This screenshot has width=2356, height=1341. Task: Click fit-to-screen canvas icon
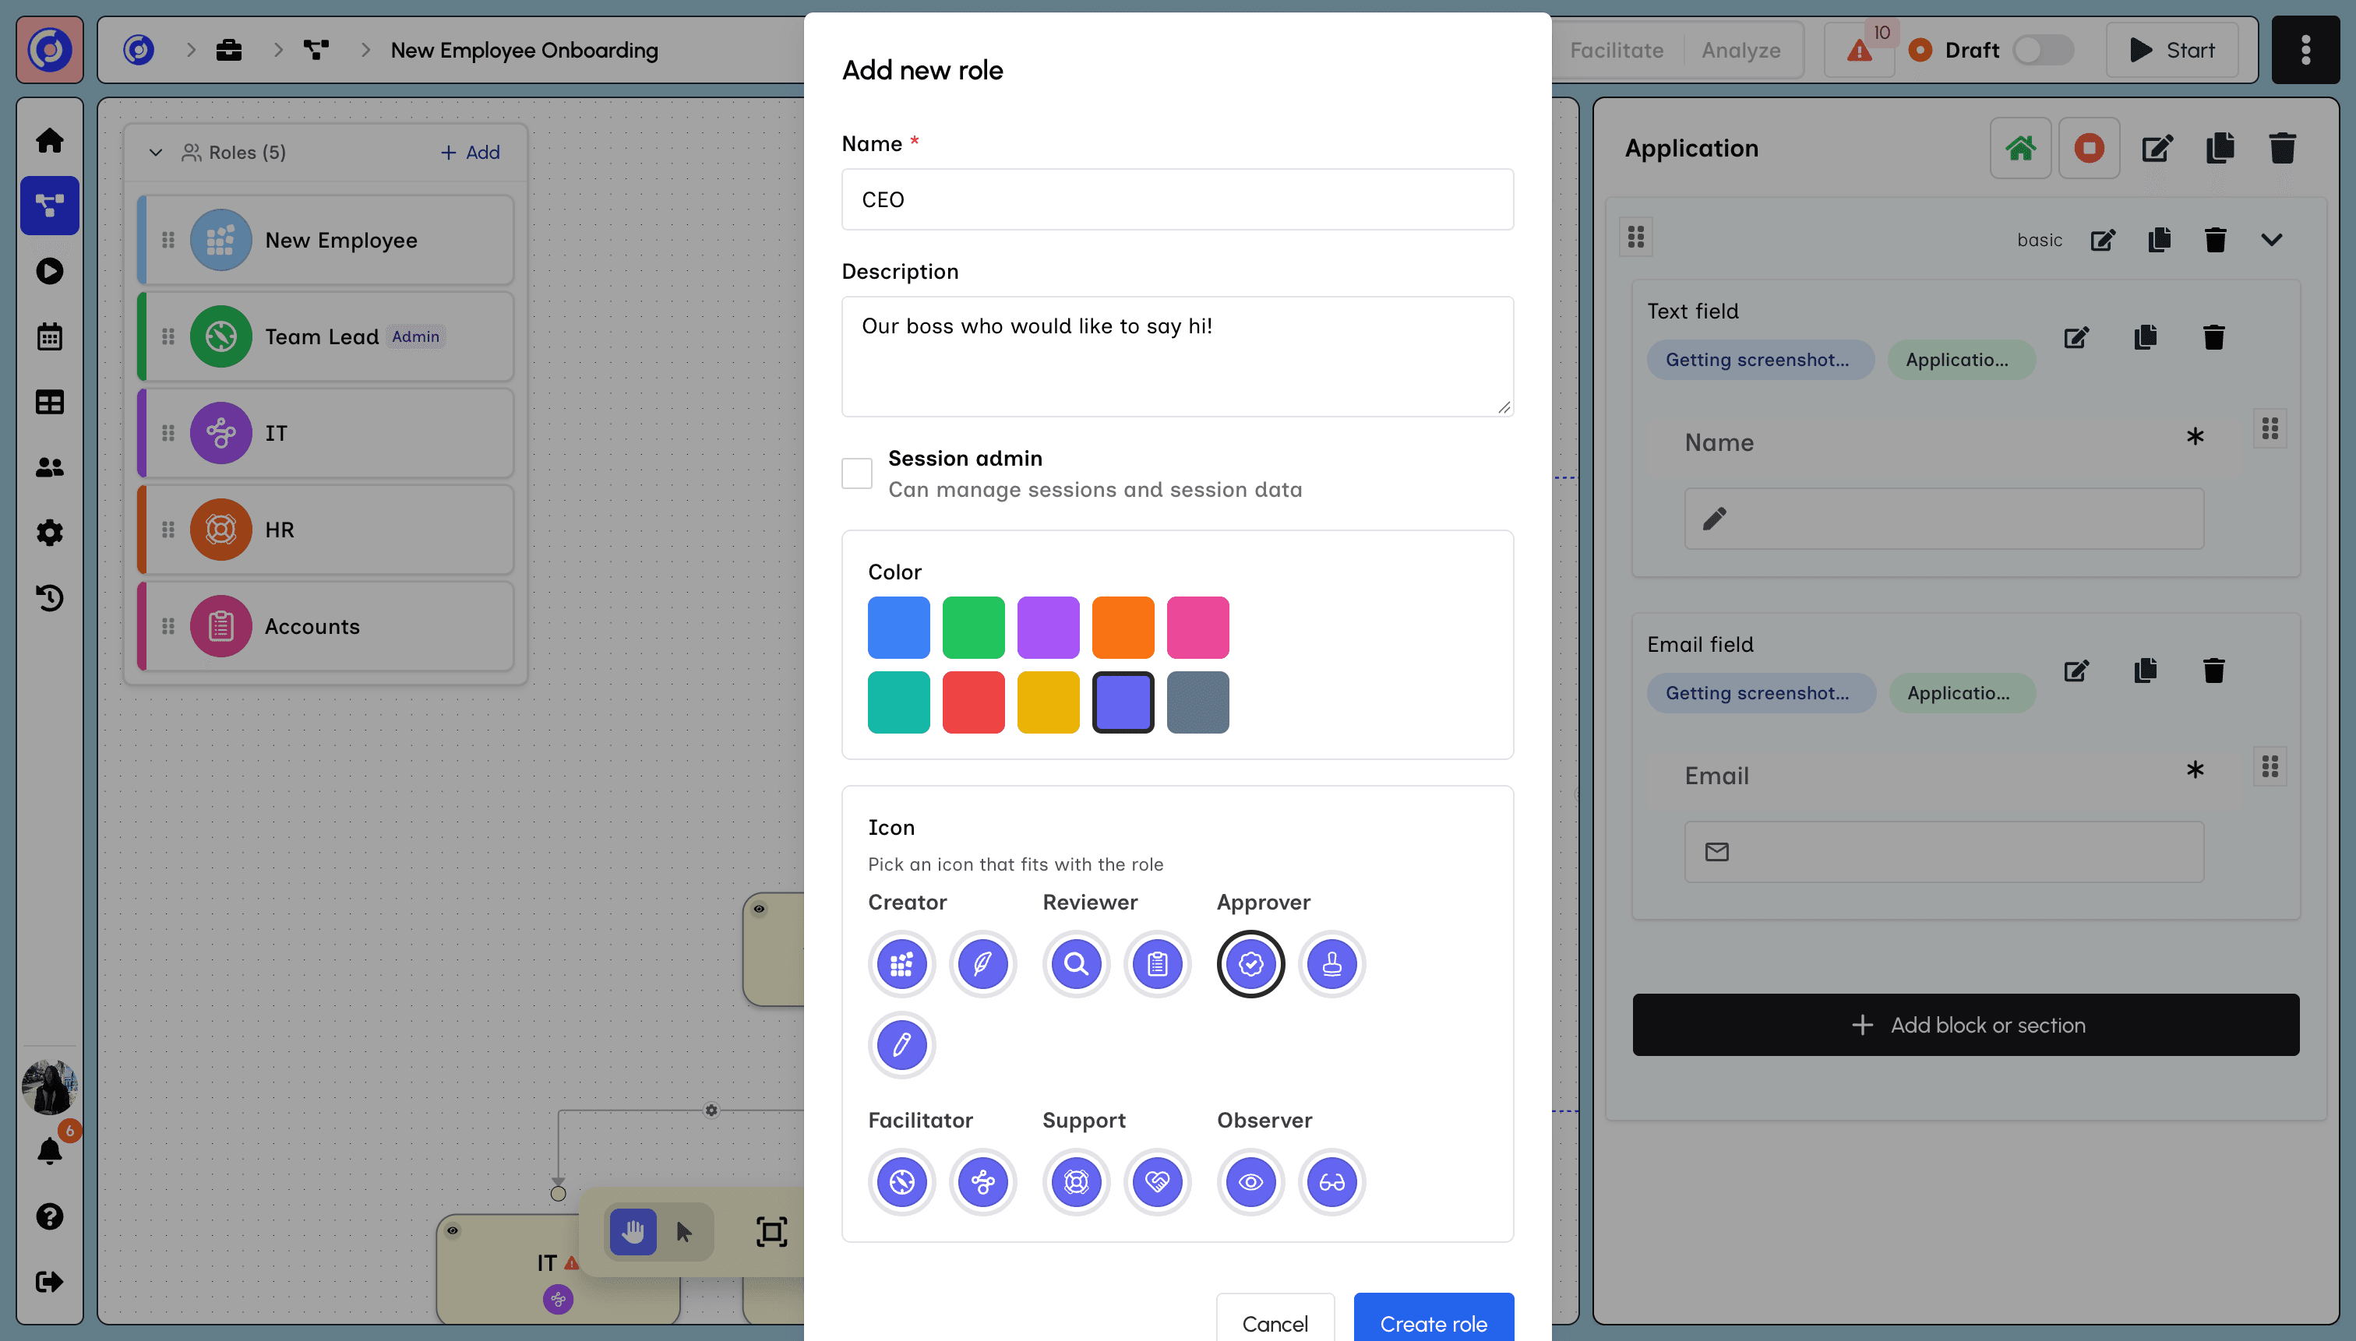[x=771, y=1231]
